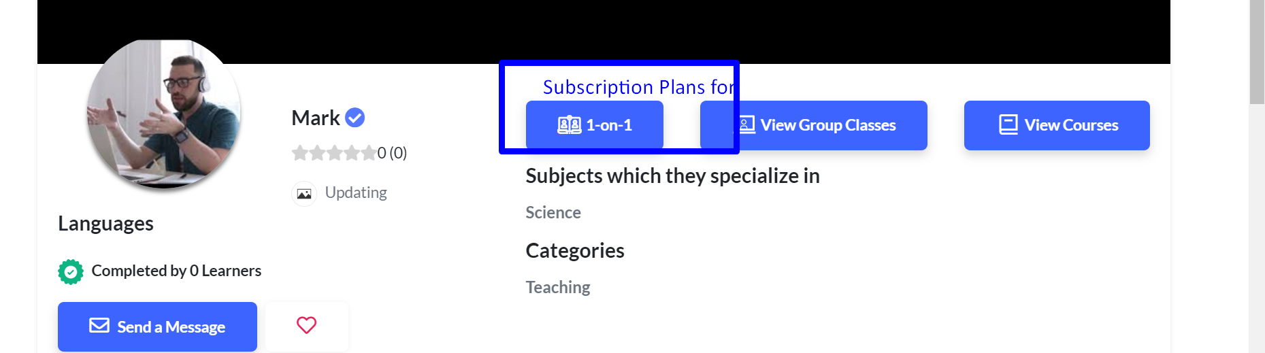
Task: Click the image icon beside Updating
Action: (304, 194)
